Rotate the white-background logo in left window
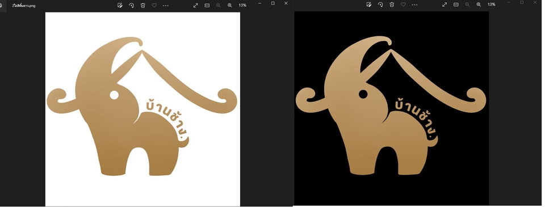545x207 pixels. 131,5
